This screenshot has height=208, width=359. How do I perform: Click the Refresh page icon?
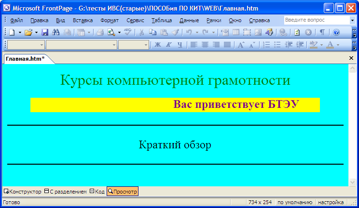pyautogui.click(x=297, y=32)
